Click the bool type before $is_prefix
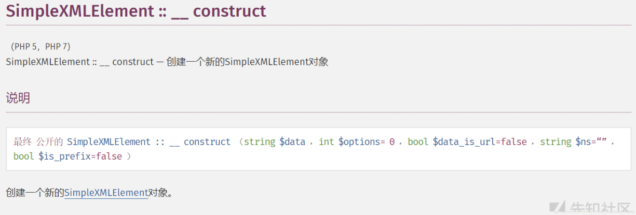This screenshot has height=215, width=636. pyautogui.click(x=24, y=156)
